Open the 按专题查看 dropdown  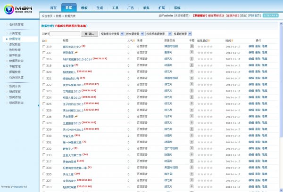pos(134,34)
